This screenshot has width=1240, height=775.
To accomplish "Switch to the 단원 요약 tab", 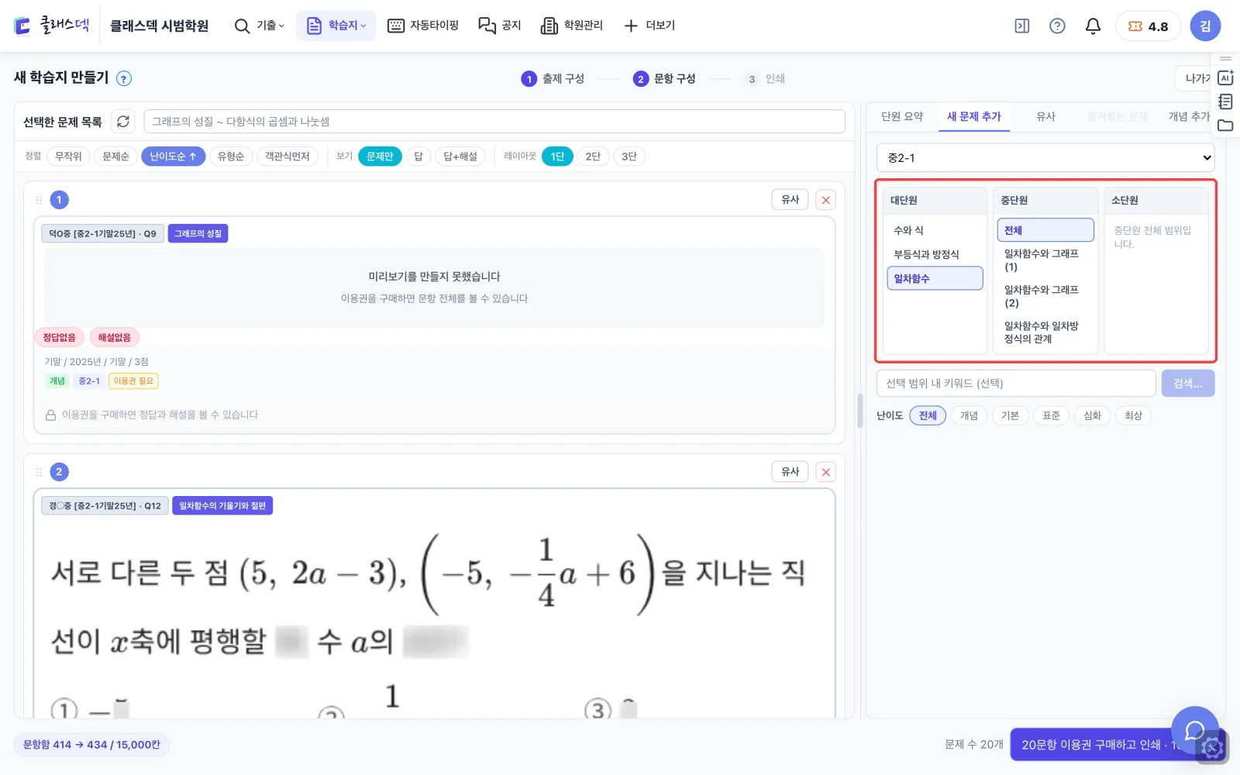I will click(x=902, y=116).
